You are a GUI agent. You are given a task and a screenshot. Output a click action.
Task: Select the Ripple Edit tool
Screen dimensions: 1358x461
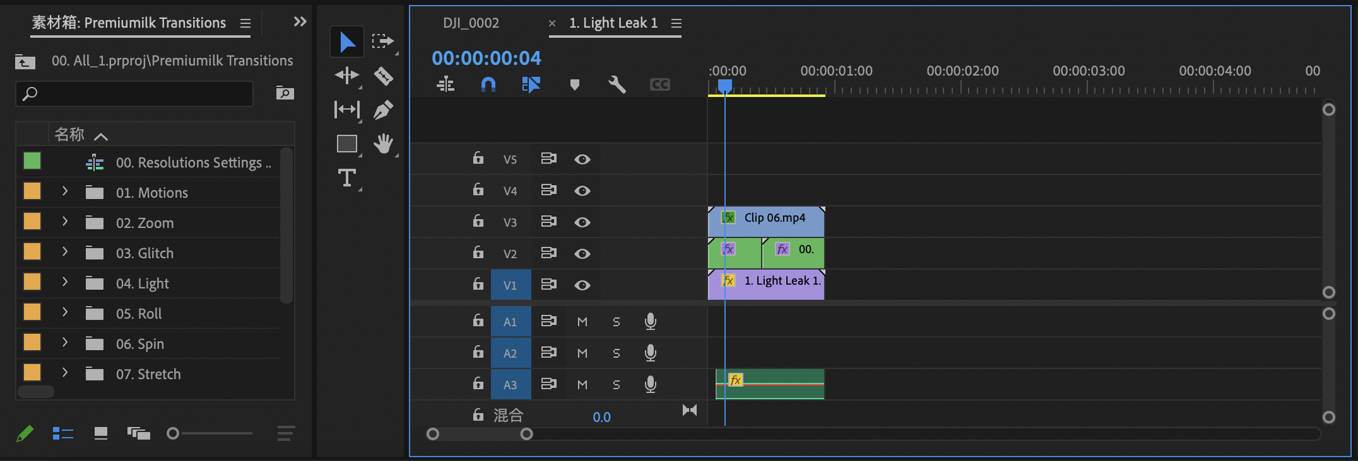point(346,76)
